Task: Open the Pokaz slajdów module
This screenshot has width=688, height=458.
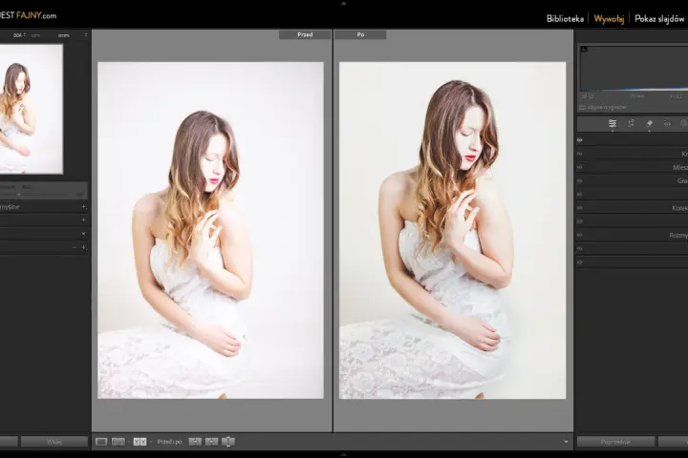Action: [659, 19]
